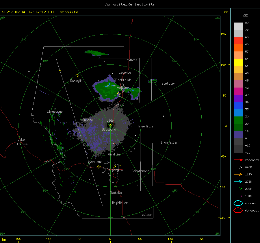Click the Sundre label
Image resolution: width=260 pixels, height=243 pixels.
[88, 120]
